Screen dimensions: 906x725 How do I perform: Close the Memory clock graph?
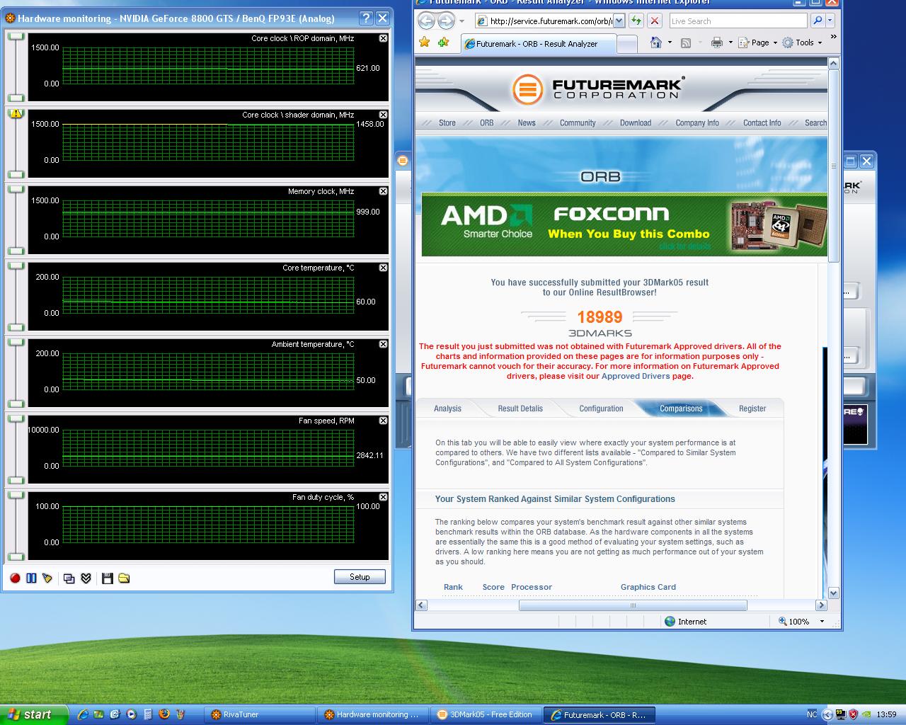tap(383, 191)
